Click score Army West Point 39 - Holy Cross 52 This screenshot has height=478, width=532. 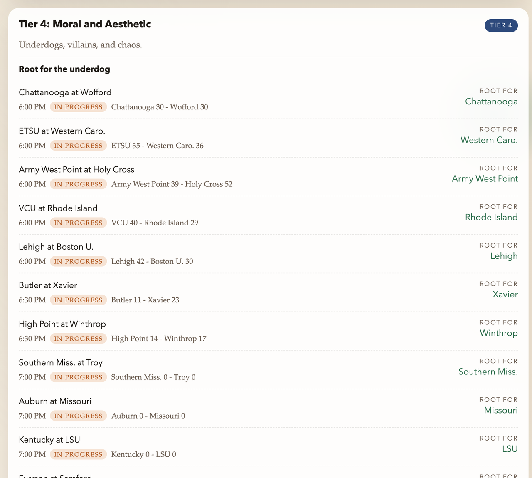172,184
